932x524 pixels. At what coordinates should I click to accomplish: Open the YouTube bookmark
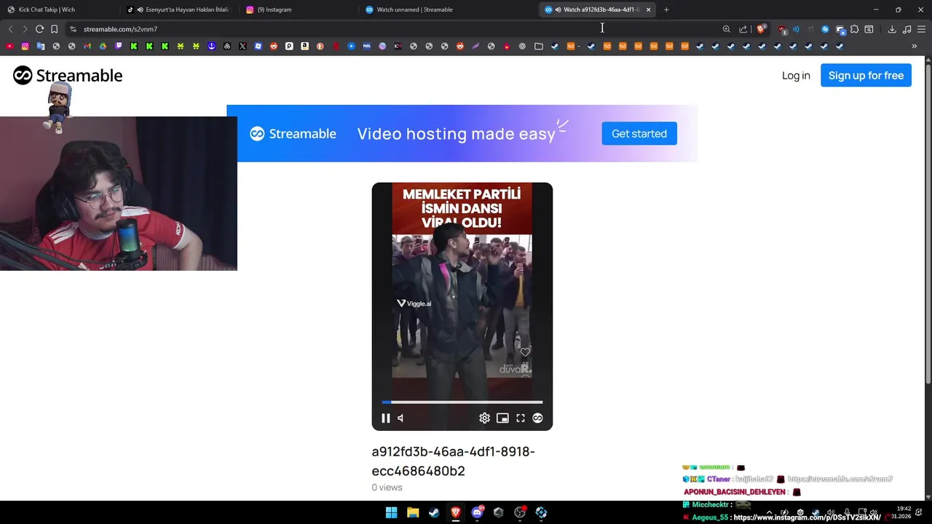pos(9,46)
